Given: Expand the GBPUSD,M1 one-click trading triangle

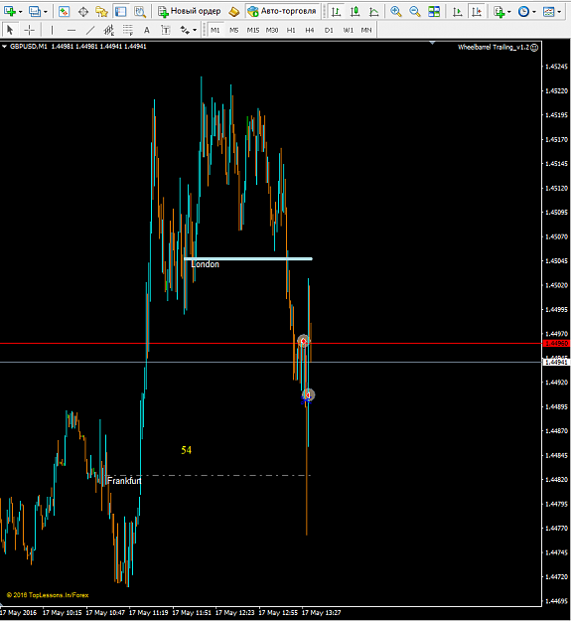Looking at the screenshot, I should [x=4, y=47].
